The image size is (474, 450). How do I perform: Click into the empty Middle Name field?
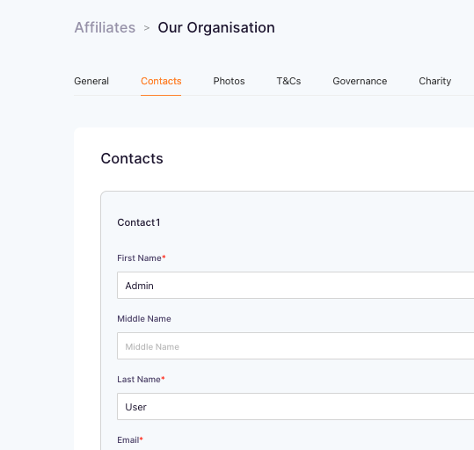point(295,346)
